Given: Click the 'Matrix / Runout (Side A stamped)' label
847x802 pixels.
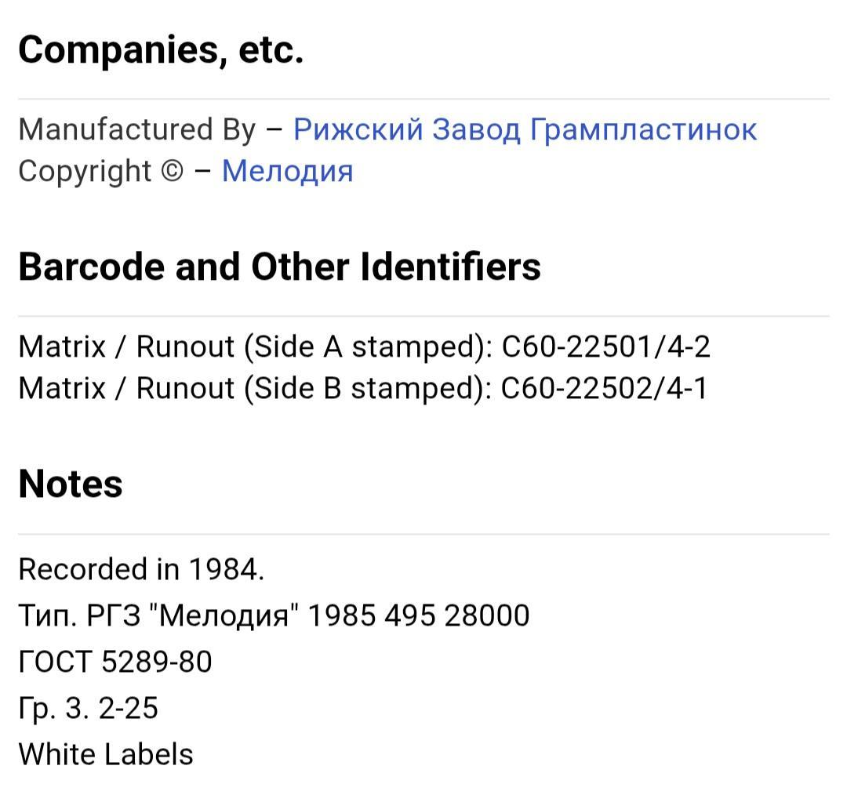Looking at the screenshot, I should pos(254,346).
